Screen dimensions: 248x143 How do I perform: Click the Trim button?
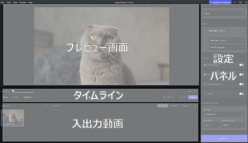click(5, 97)
